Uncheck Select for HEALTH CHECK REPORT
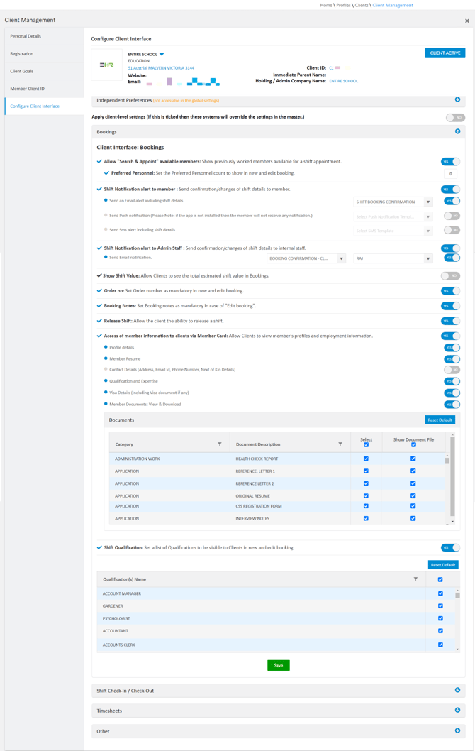 366,459
